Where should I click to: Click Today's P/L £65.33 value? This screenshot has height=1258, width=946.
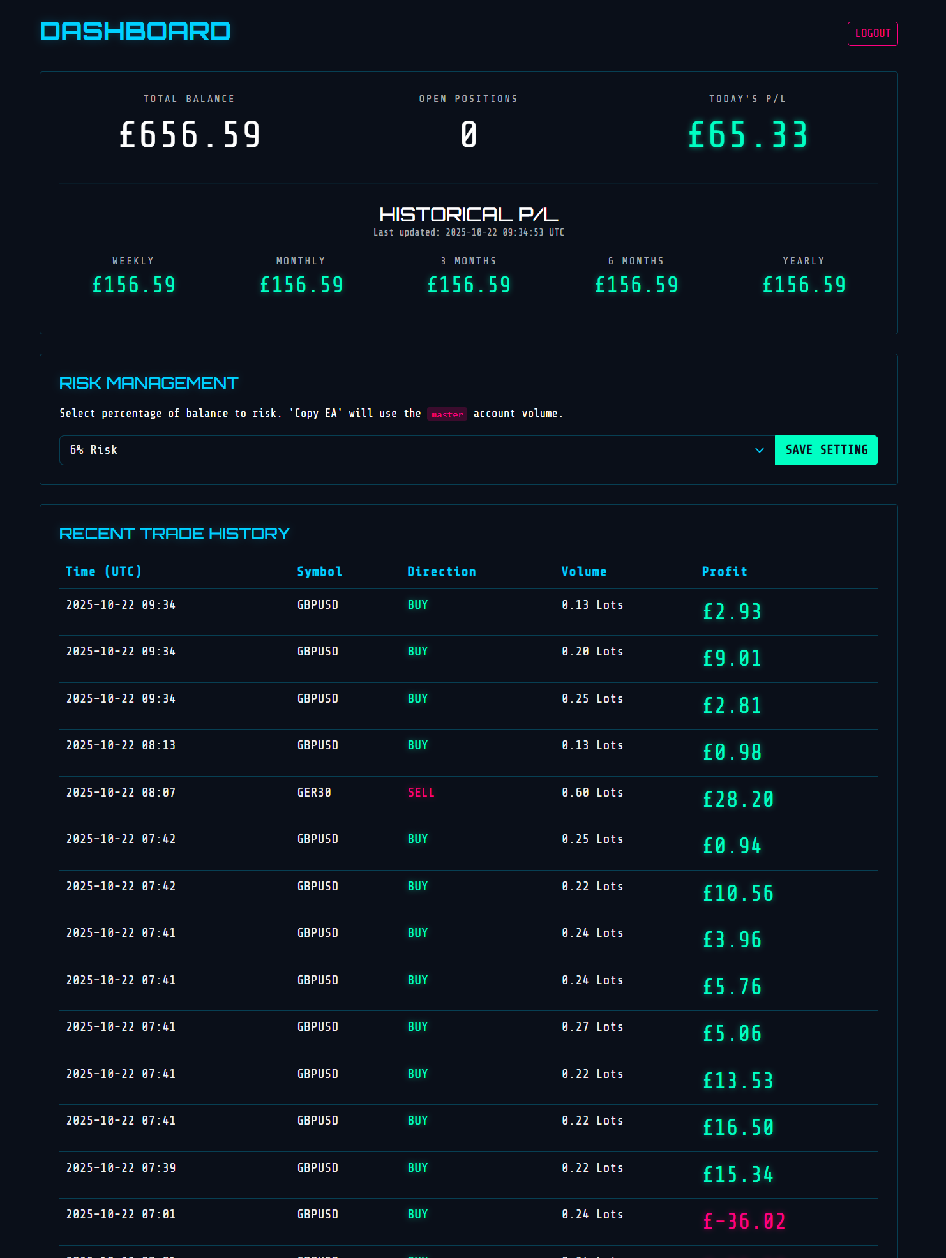[747, 135]
